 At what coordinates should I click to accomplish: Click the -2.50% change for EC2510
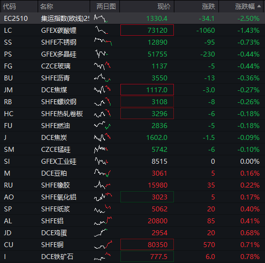[x=248, y=18]
